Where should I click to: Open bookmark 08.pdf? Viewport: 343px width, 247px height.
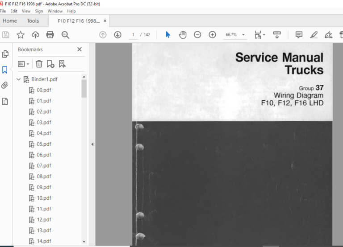coord(44,177)
